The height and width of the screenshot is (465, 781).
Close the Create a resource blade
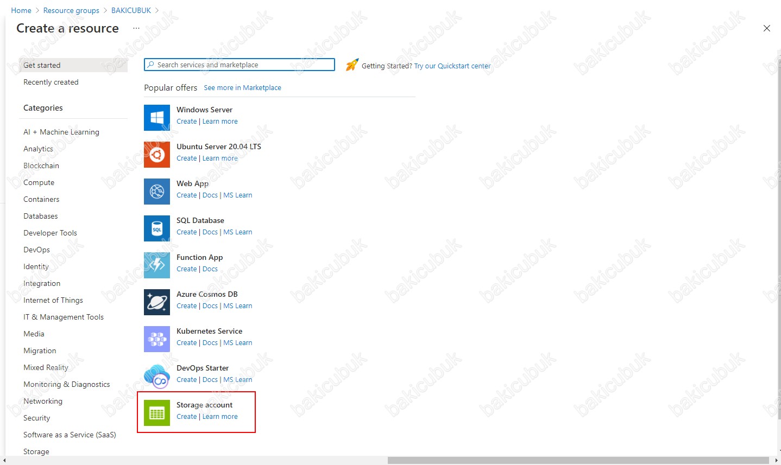pyautogui.click(x=767, y=28)
